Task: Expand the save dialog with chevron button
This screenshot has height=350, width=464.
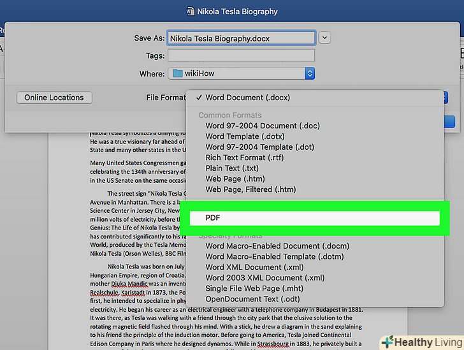Action: tap(324, 38)
